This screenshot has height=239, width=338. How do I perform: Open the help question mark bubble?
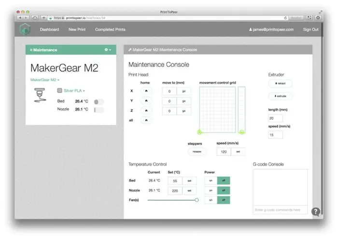pos(316,211)
